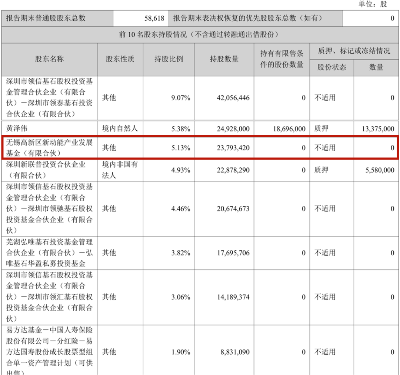
Task: Click the 境内非国有法人 cell
Action: click(x=120, y=170)
